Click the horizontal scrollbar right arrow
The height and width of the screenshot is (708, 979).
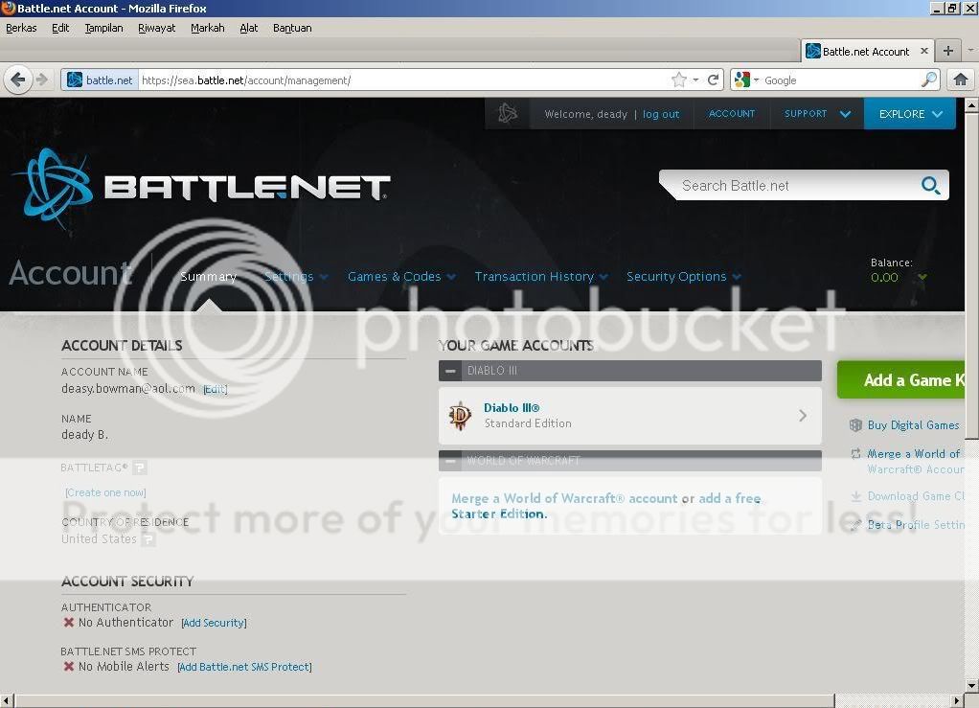pyautogui.click(x=957, y=701)
